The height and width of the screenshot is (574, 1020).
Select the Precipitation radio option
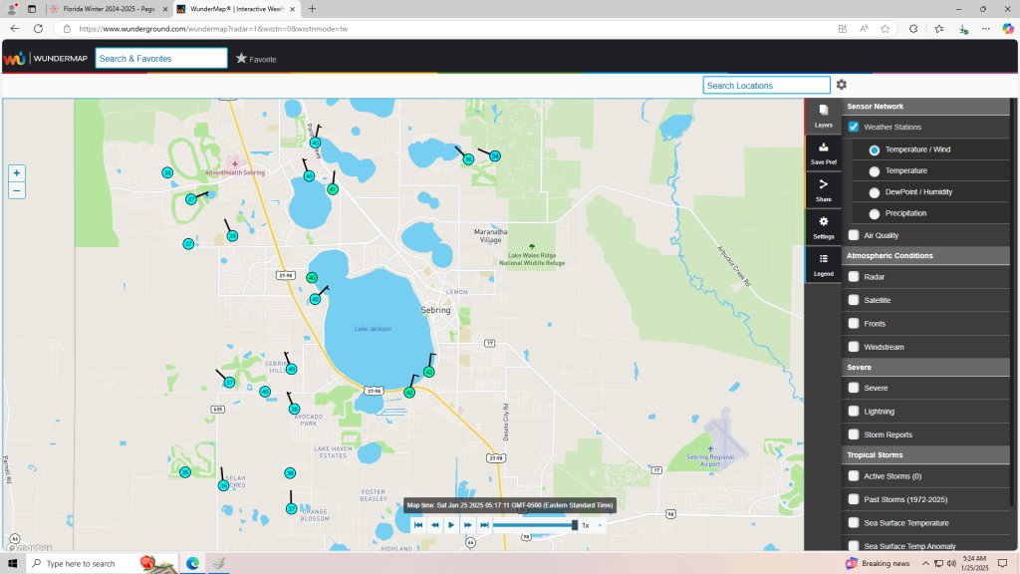pos(875,213)
